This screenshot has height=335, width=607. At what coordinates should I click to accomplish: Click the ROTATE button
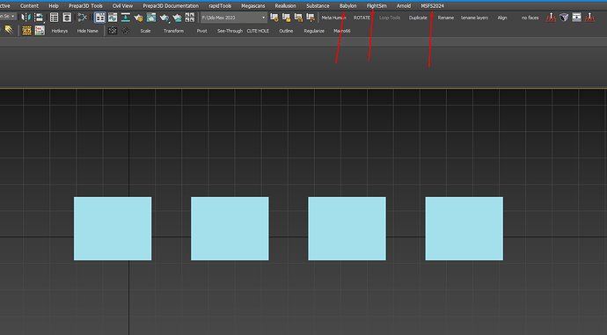(x=362, y=18)
